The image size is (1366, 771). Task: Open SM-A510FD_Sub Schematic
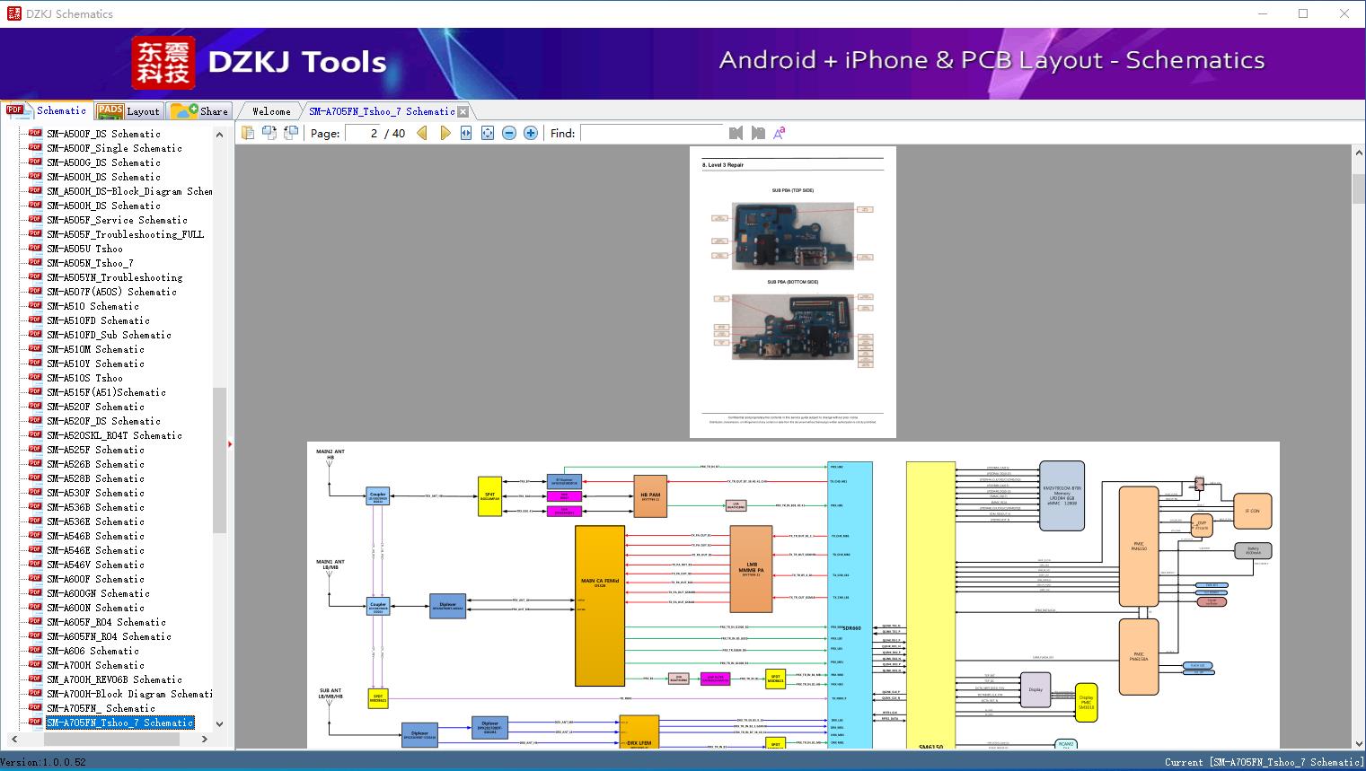coord(109,335)
